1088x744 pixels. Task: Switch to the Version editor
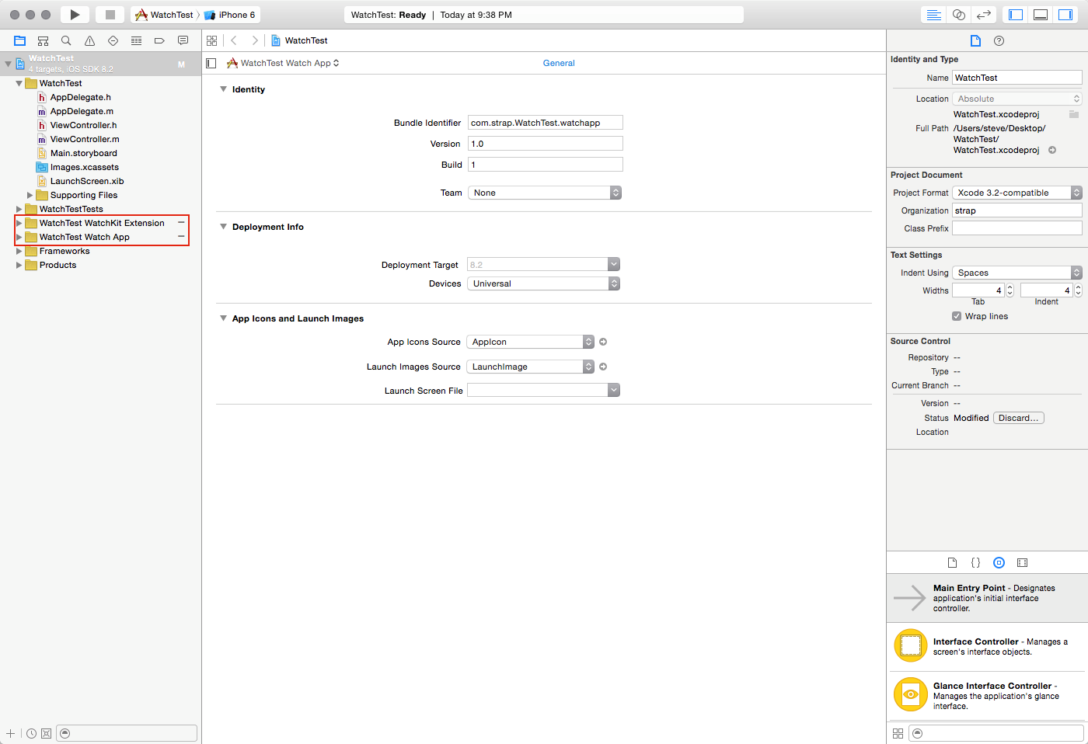coord(984,15)
